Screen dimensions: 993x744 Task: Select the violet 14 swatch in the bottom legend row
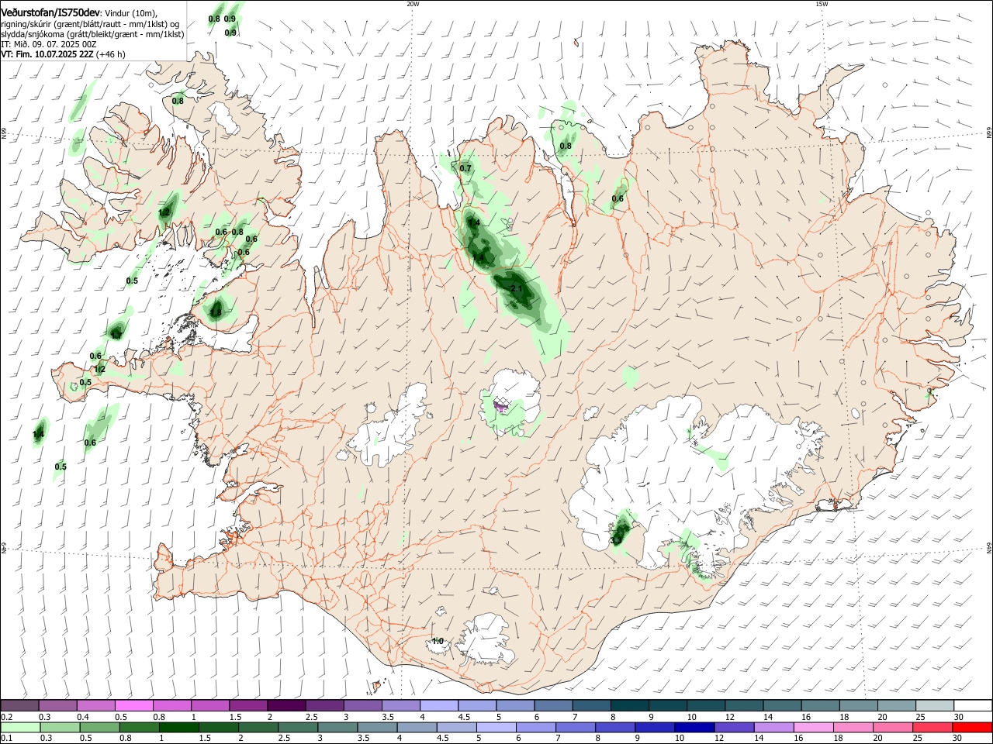click(x=773, y=727)
